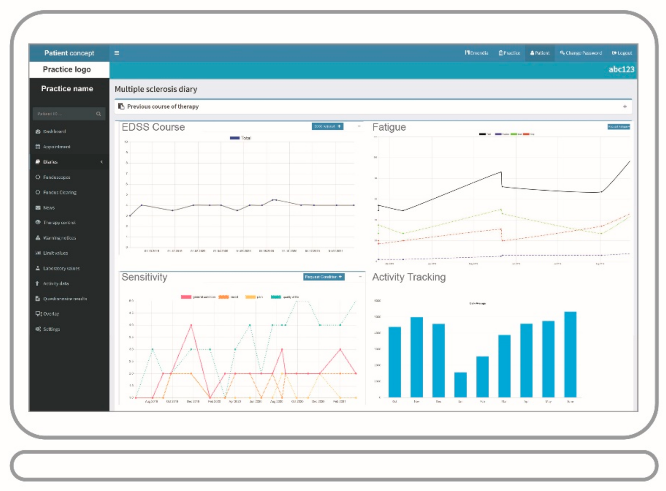Viewport: 666px width, 491px height.
Task: Open News envelope item in sidebar
Action: point(49,208)
